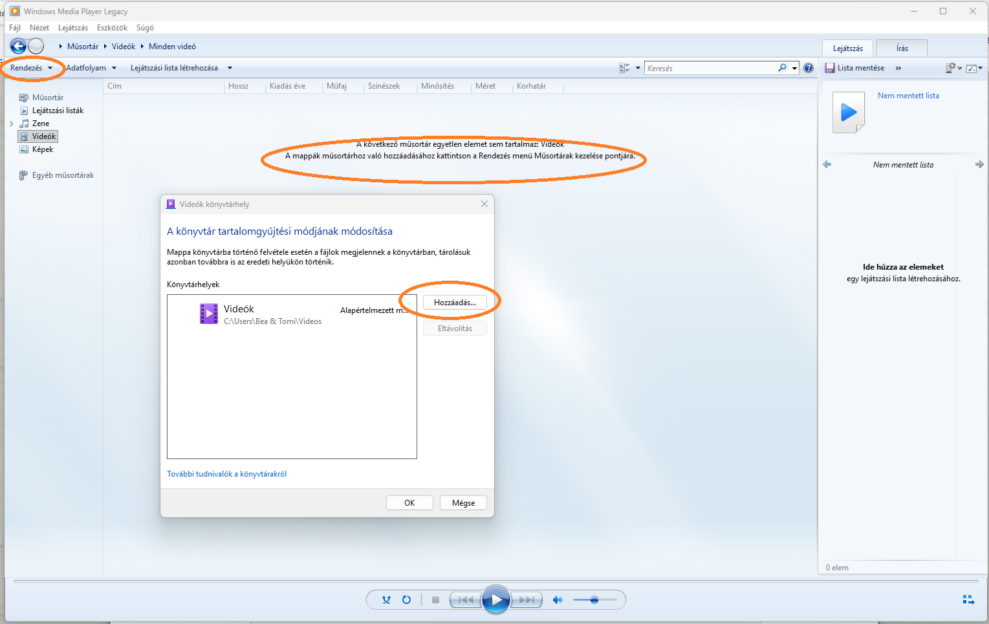
Task: Open Képek in the sidebar
Action: pos(37,149)
